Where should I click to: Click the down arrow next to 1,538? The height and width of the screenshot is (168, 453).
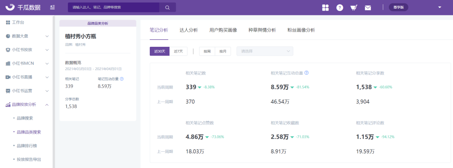click(x=375, y=87)
